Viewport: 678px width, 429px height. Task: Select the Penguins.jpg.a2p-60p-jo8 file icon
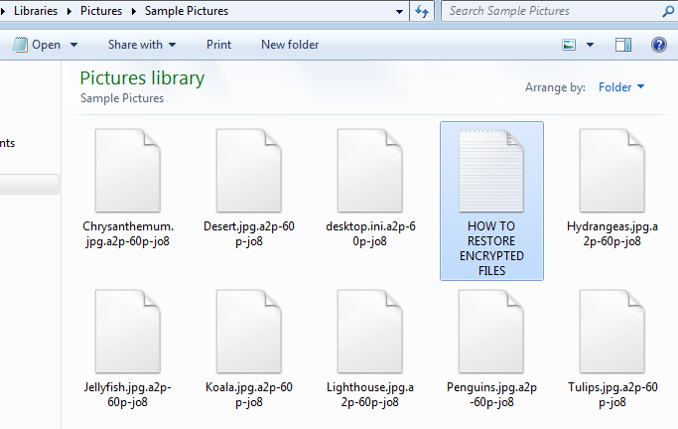(x=491, y=332)
